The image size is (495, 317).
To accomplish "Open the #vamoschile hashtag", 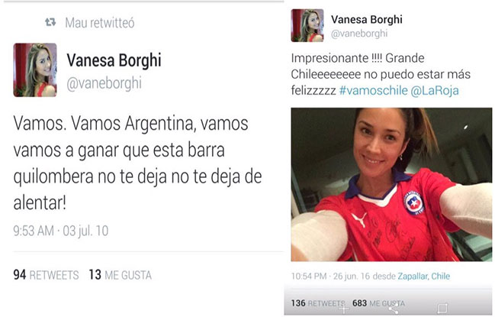I will coord(374,91).
